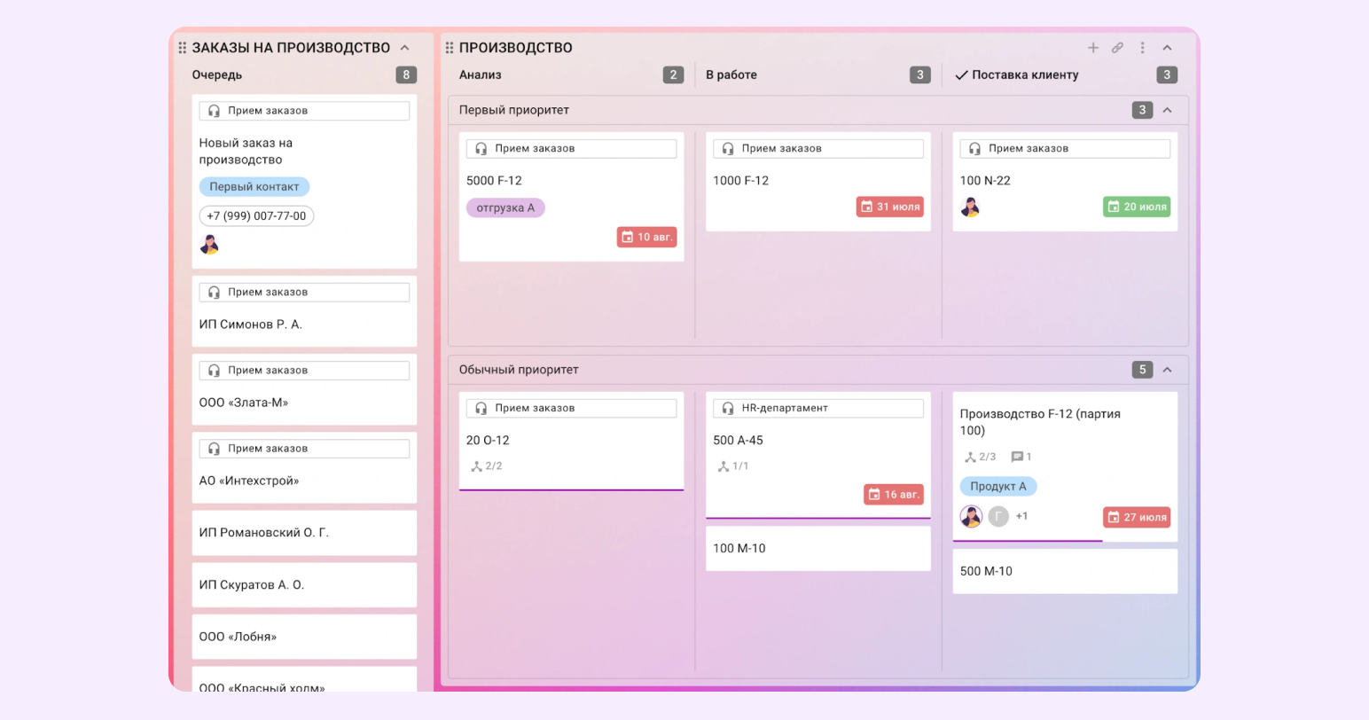This screenshot has height=720, width=1369.
Task: Collapse the Обычный приоритет swimlane
Action: (x=1167, y=370)
